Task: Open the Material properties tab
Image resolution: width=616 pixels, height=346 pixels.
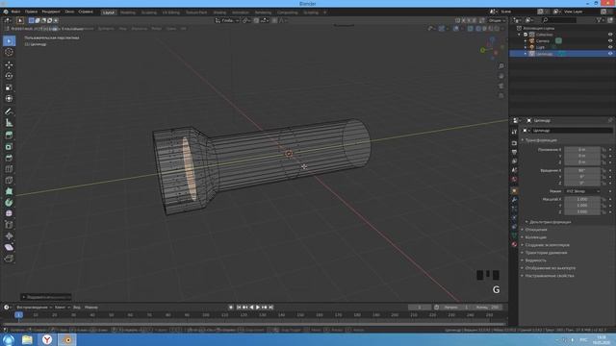Action: [x=514, y=244]
